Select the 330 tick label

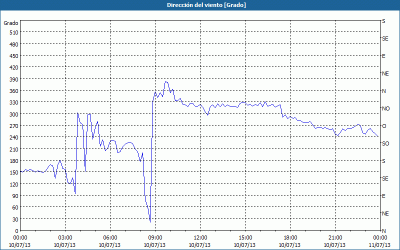point(14,102)
